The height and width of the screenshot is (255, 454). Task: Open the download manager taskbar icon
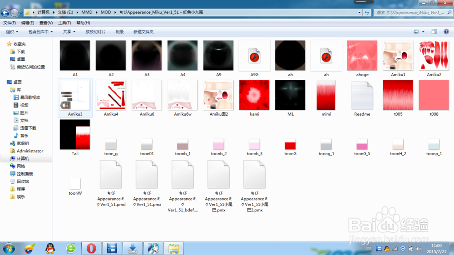(132, 248)
